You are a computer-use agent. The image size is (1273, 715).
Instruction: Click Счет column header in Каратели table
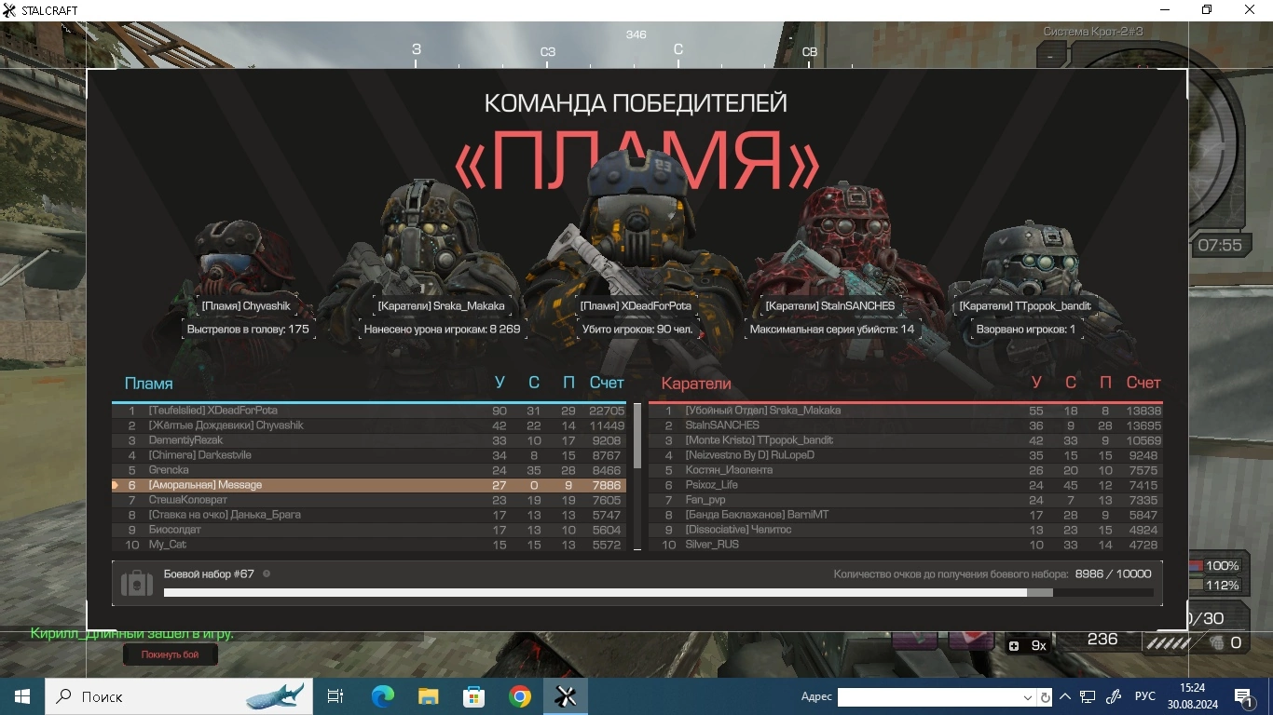point(1143,383)
